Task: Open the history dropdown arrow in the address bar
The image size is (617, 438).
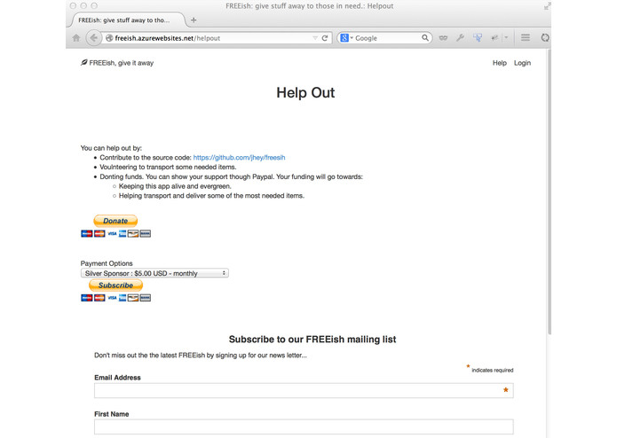Action: [x=315, y=38]
